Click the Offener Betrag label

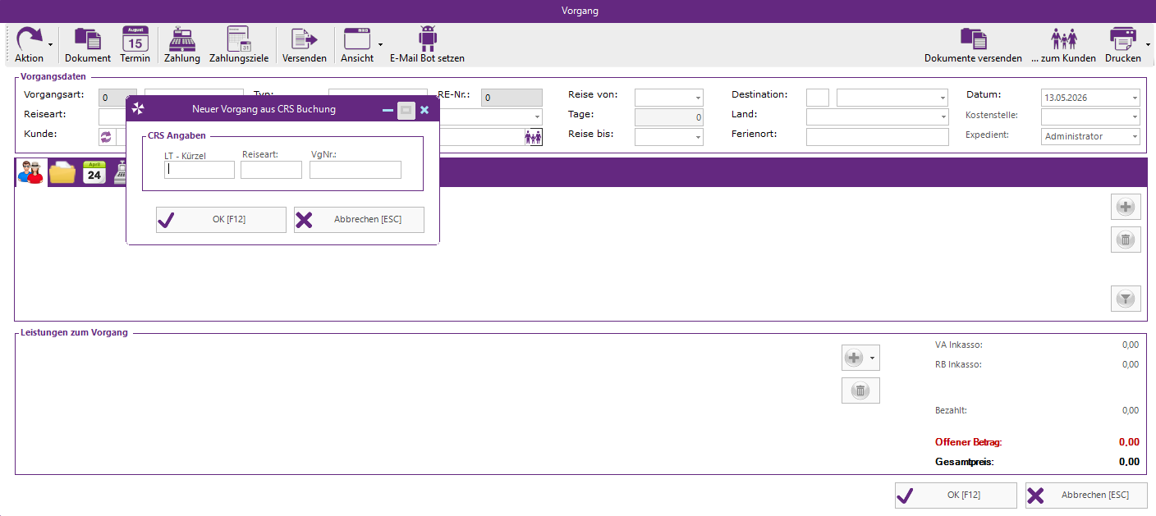(x=969, y=442)
